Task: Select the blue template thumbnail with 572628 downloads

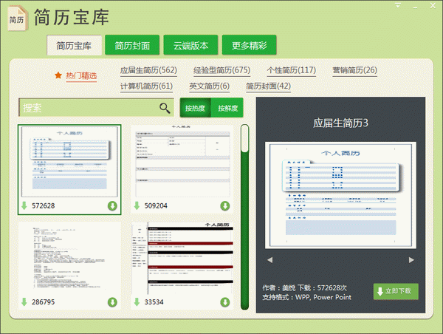Action: point(69,162)
